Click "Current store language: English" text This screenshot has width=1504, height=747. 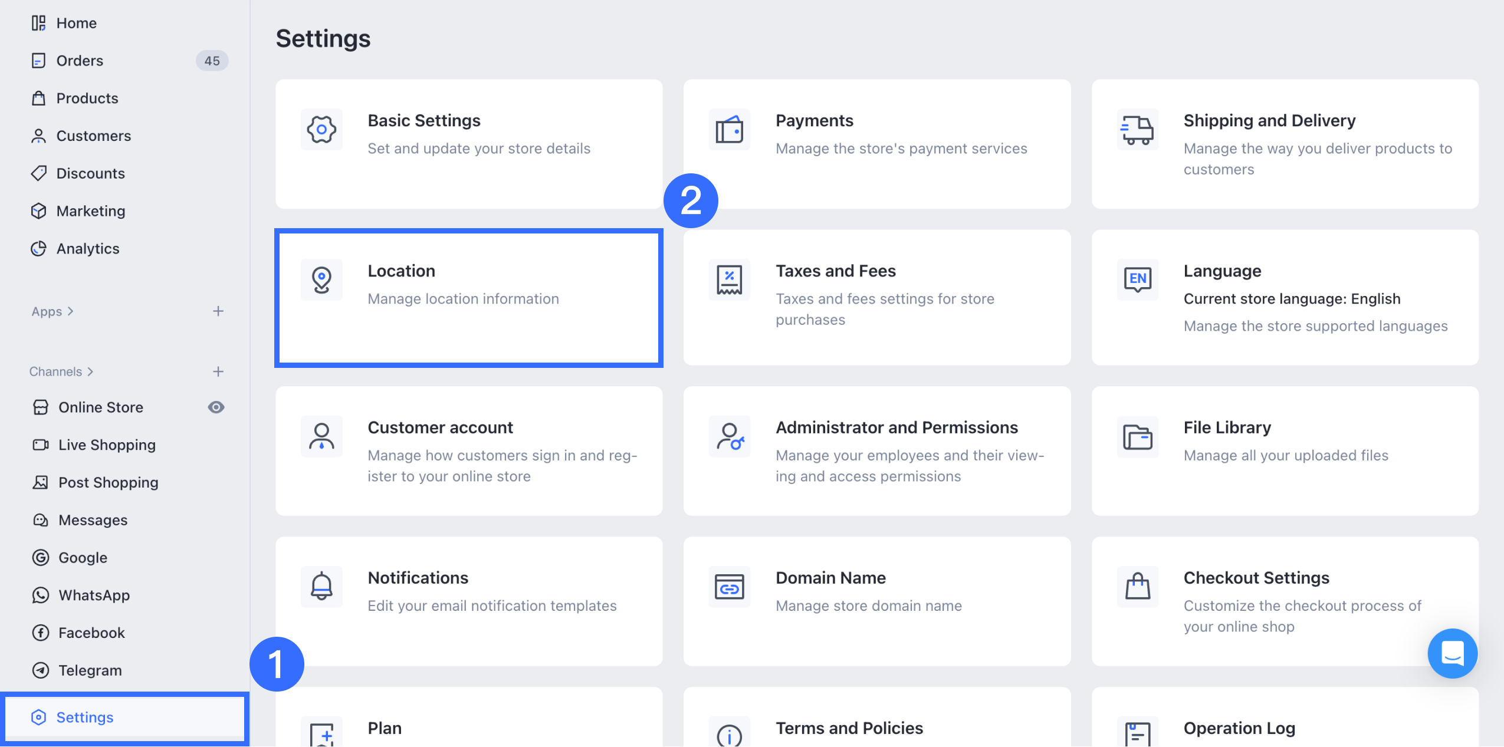pyautogui.click(x=1292, y=299)
